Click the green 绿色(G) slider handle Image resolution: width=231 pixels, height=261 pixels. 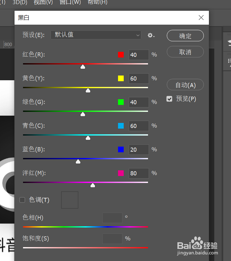[83, 114]
